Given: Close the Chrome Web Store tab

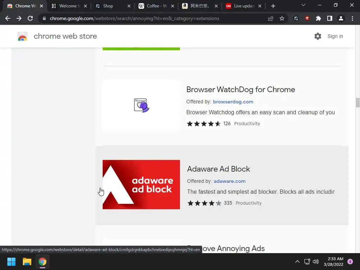Looking at the screenshot, I should (41, 6).
